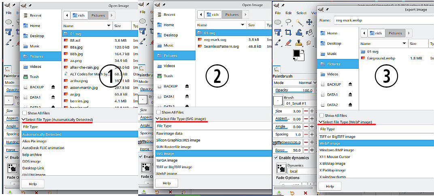Select the Paintbrush tool in panel 3 toolbox

point(278,42)
